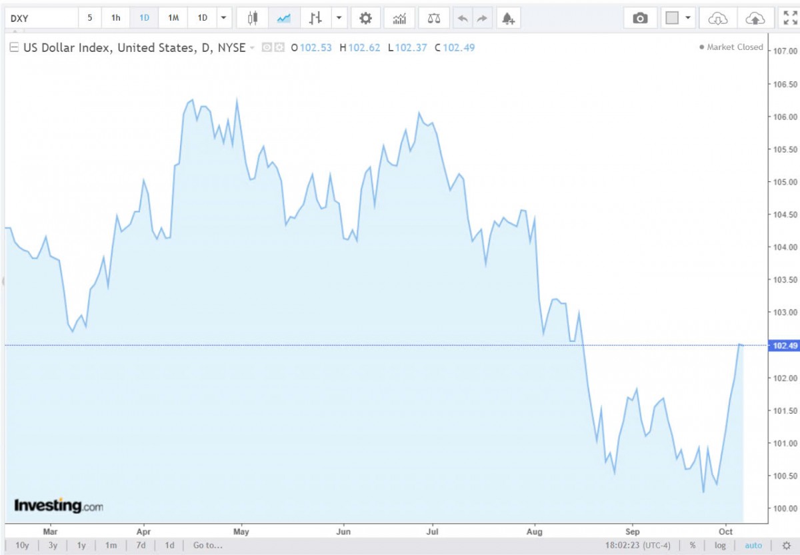Open the technical indicators panel
The height and width of the screenshot is (555, 800).
click(x=399, y=18)
